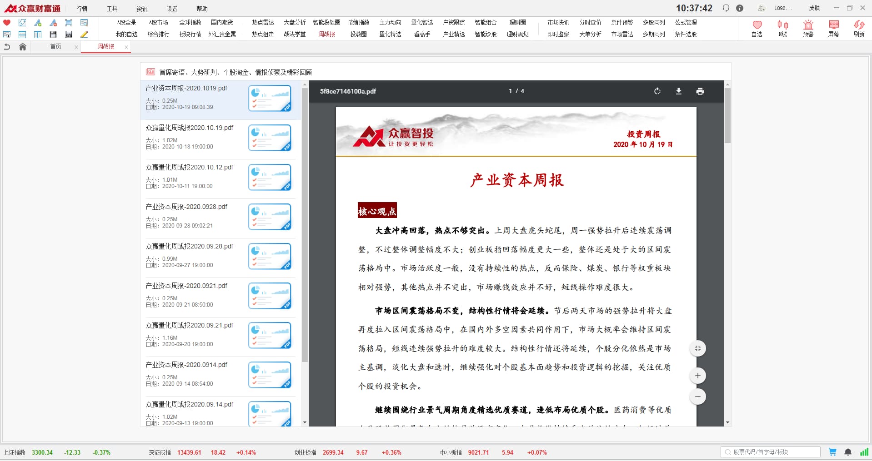Open thumbnail of 众赢量化周战报2020.09.28.pdf

tap(270, 257)
